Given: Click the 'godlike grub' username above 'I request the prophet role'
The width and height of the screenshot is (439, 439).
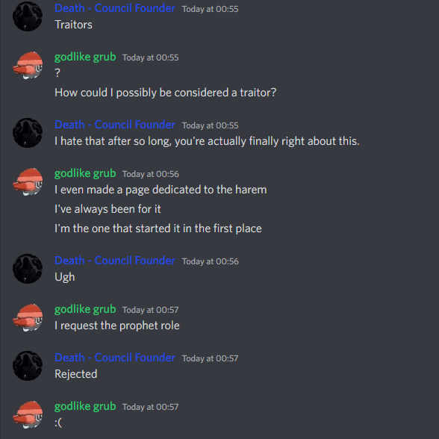Looking at the screenshot, I should pos(85,309).
